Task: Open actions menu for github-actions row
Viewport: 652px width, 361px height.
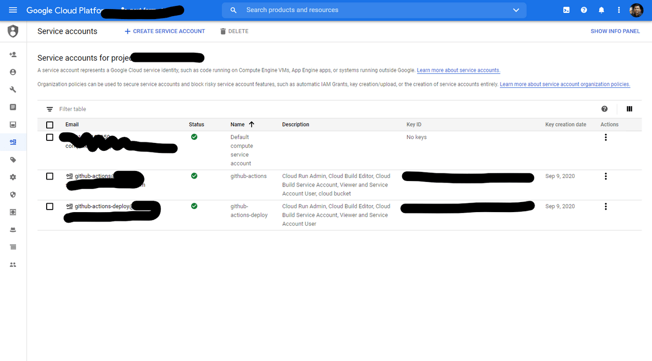Action: 606,176
